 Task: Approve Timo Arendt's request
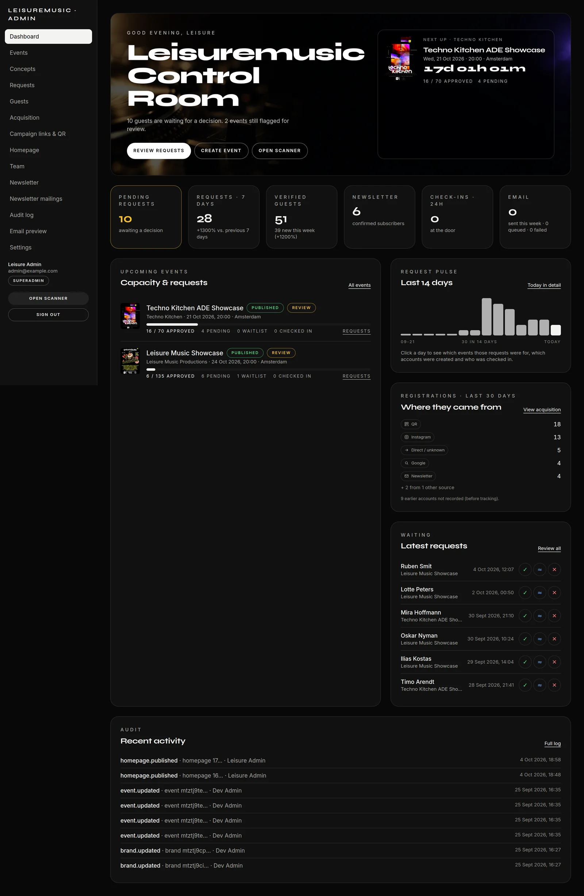pos(525,685)
